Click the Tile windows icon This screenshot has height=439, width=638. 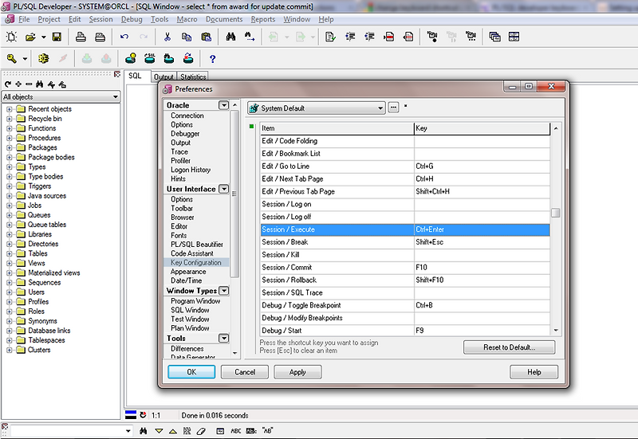click(x=514, y=37)
